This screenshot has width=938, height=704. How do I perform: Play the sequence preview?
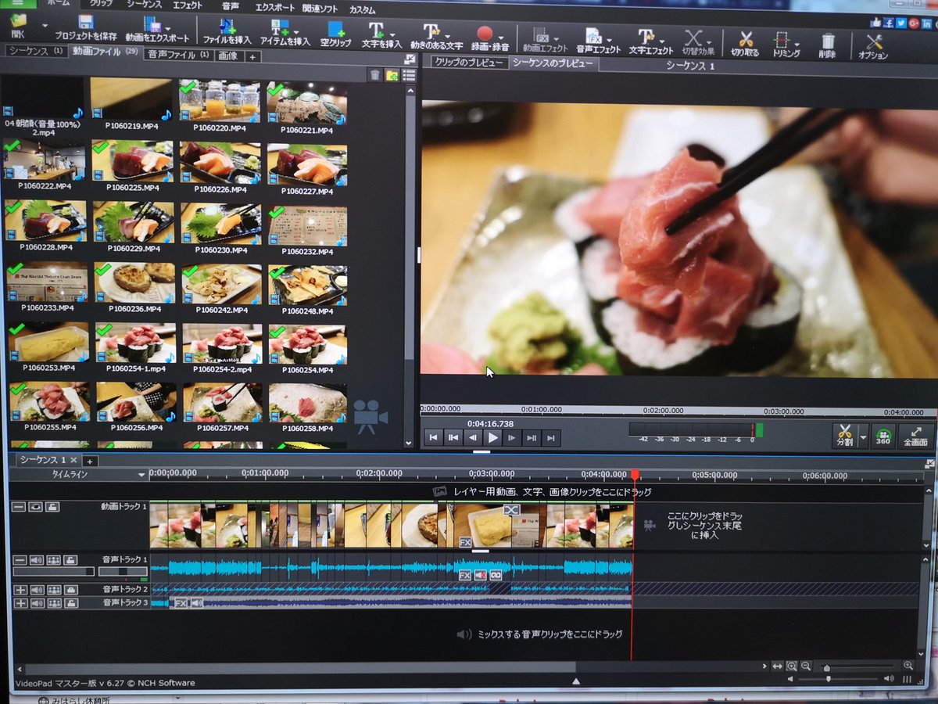[x=492, y=438]
